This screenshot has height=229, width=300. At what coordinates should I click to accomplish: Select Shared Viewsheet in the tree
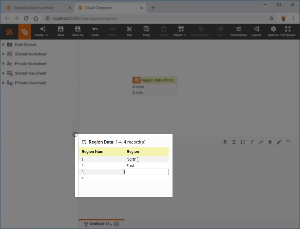31,73
